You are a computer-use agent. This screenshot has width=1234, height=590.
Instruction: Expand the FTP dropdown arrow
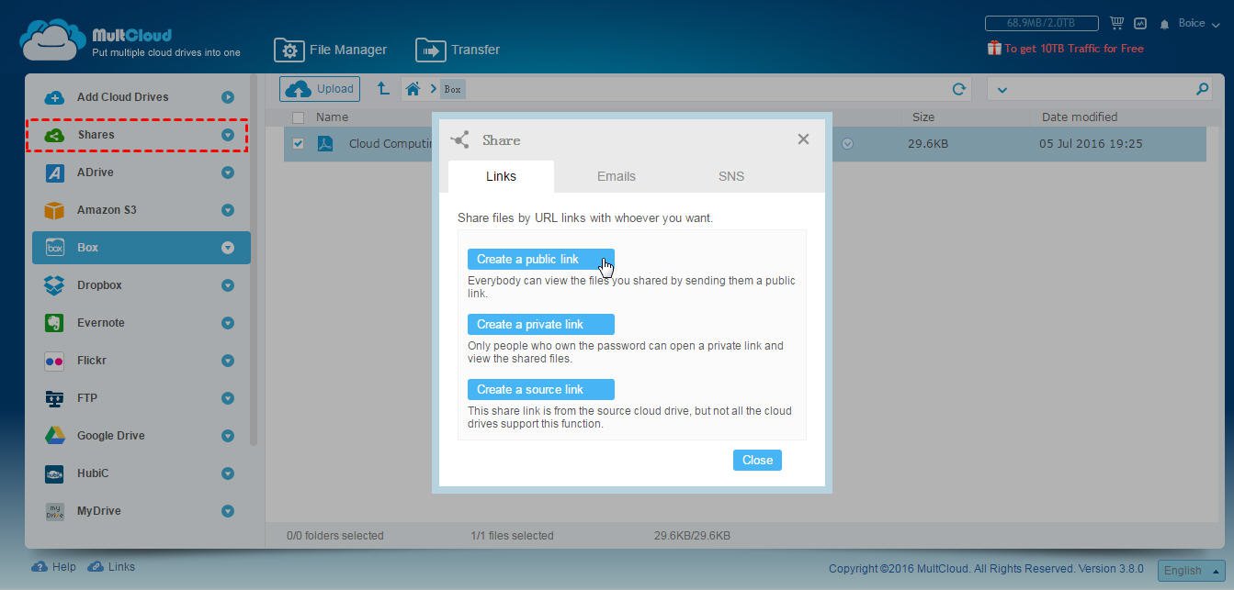tap(227, 398)
